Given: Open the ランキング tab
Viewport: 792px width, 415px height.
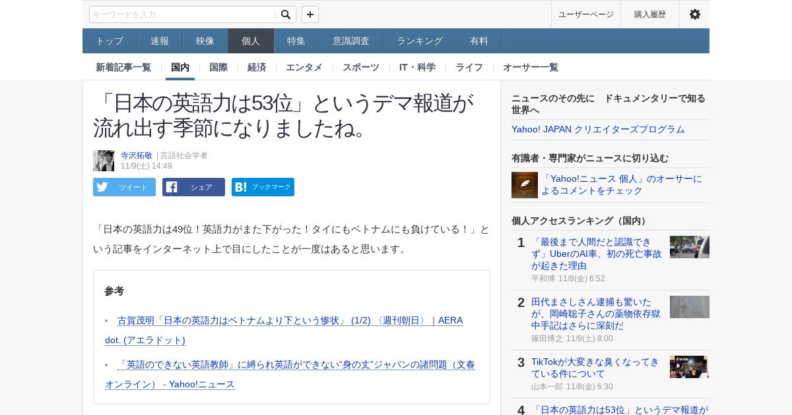Looking at the screenshot, I should click(420, 41).
